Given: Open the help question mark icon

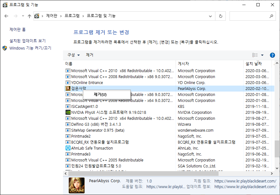Looking at the screenshot, I should [272, 55].
